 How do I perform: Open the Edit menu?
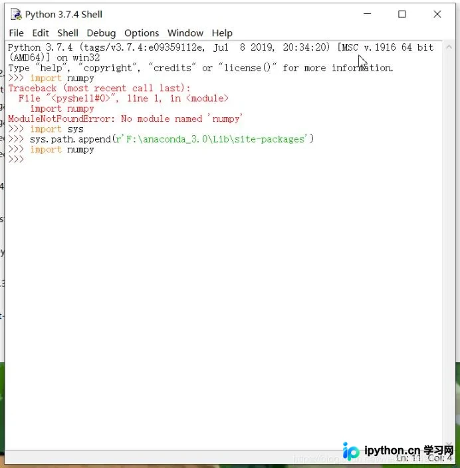[41, 33]
